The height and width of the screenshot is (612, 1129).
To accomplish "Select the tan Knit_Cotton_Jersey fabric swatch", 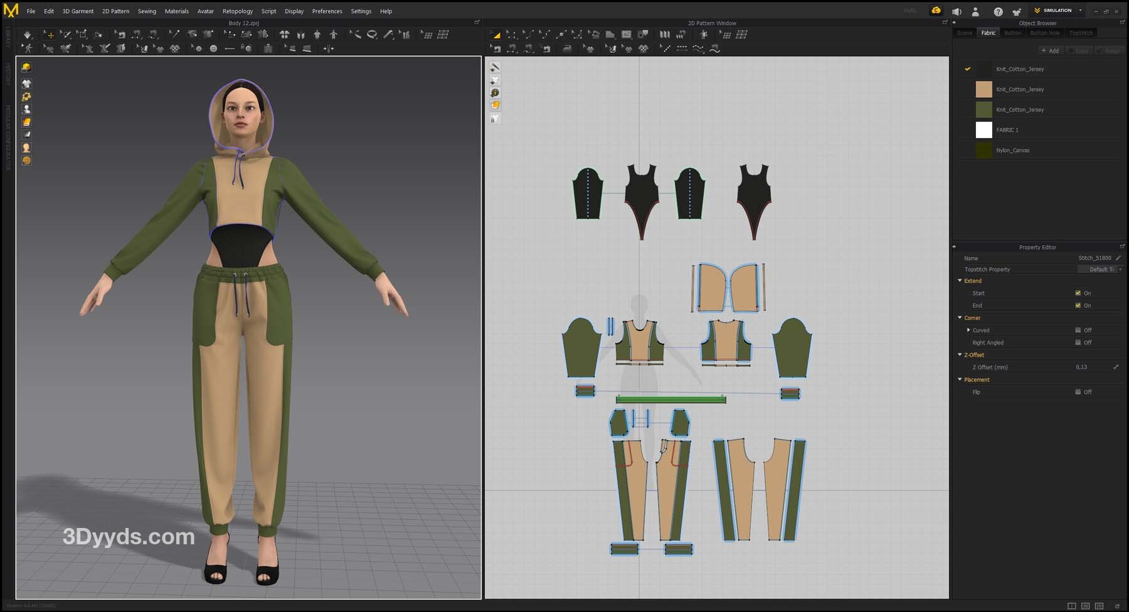I will click(983, 89).
